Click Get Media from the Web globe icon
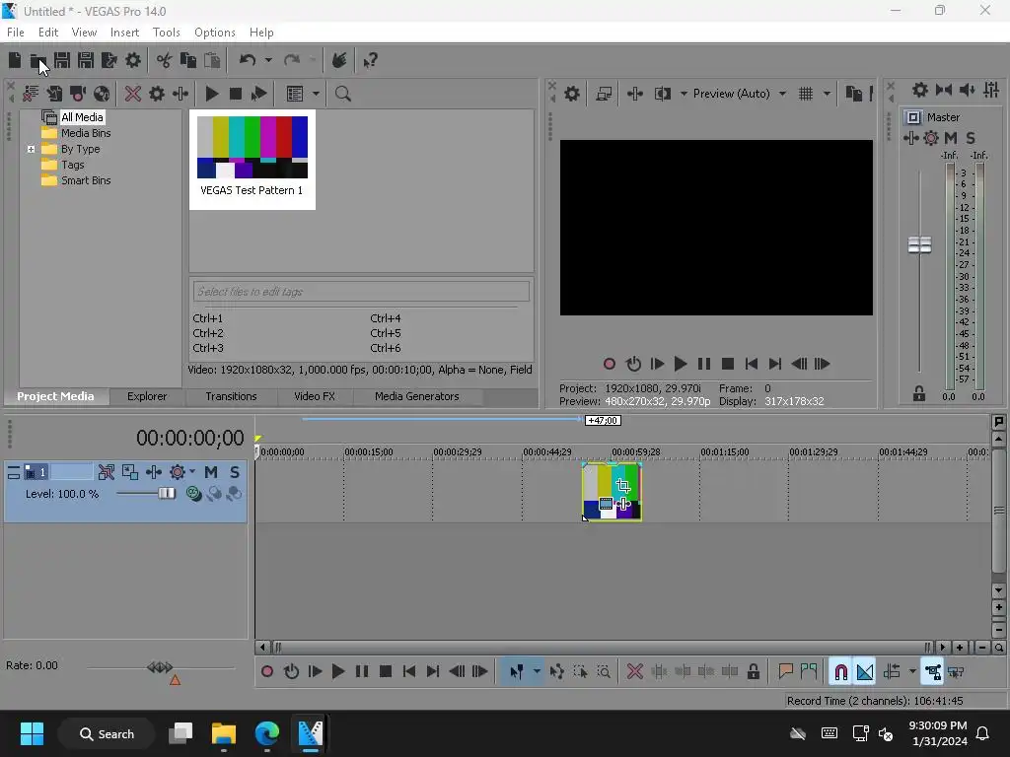Screen dimensions: 1010x757 pos(102,94)
